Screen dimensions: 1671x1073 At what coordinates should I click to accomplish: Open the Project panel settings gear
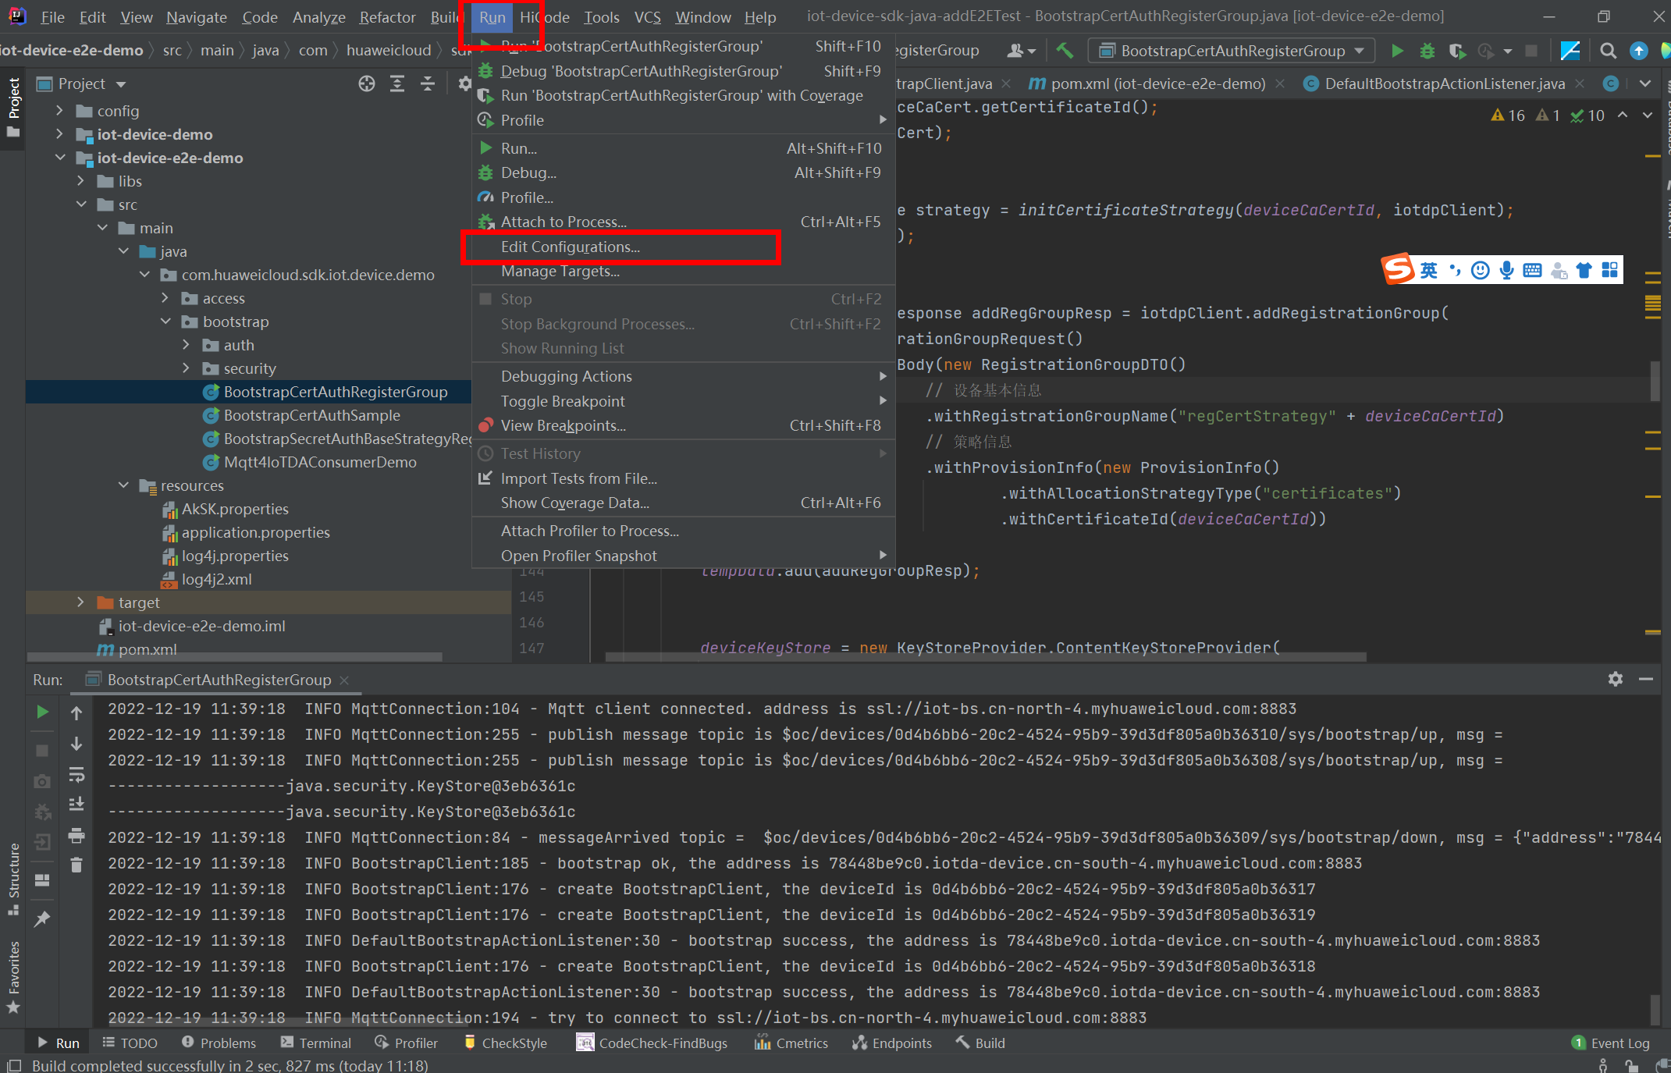pos(464,83)
